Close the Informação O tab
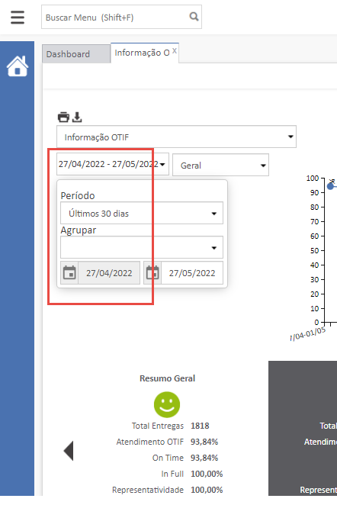This screenshot has height=505, width=337. click(x=174, y=50)
